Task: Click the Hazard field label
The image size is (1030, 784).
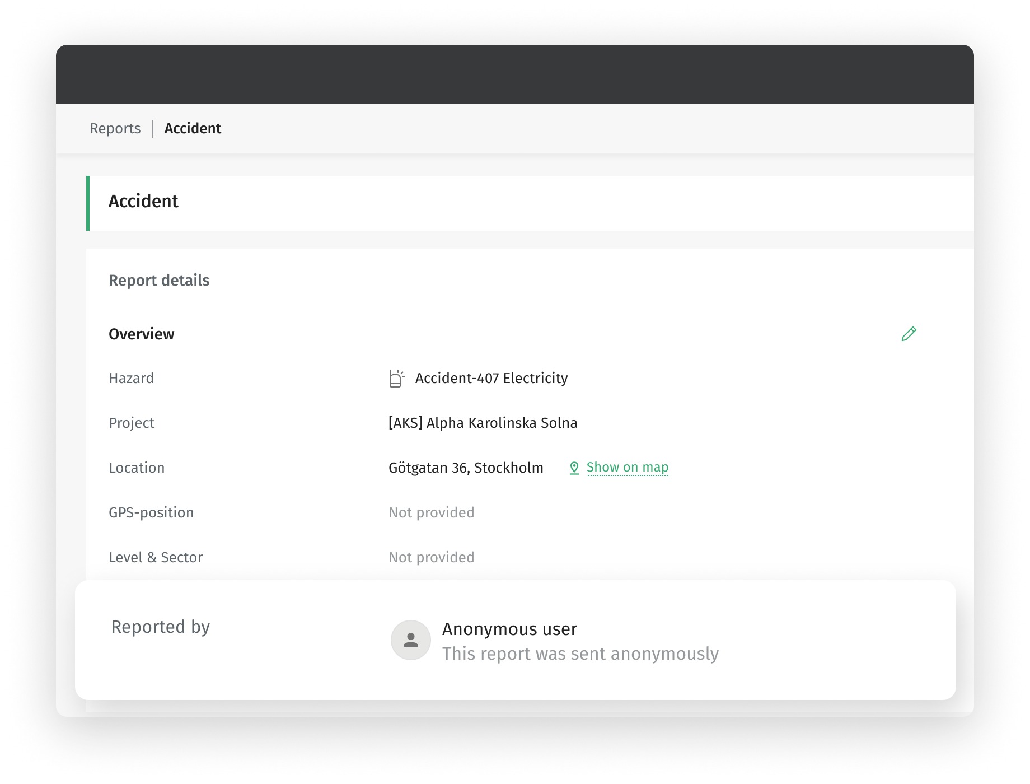Action: point(131,378)
